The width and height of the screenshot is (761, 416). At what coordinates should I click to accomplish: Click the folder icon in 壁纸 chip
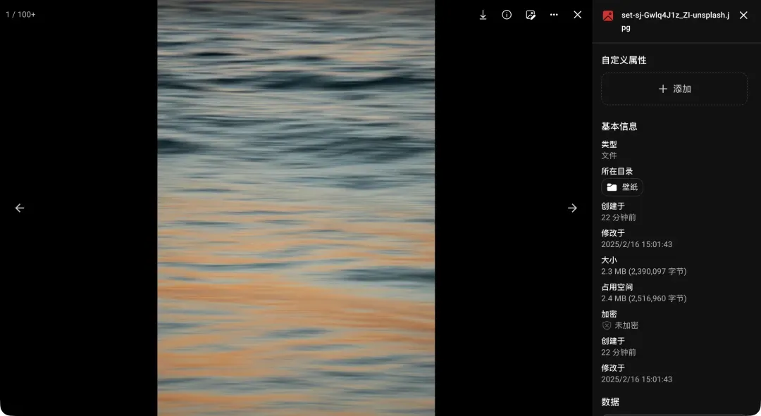pyautogui.click(x=612, y=187)
